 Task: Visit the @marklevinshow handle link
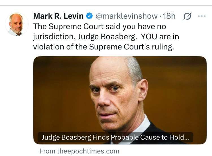[126, 16]
